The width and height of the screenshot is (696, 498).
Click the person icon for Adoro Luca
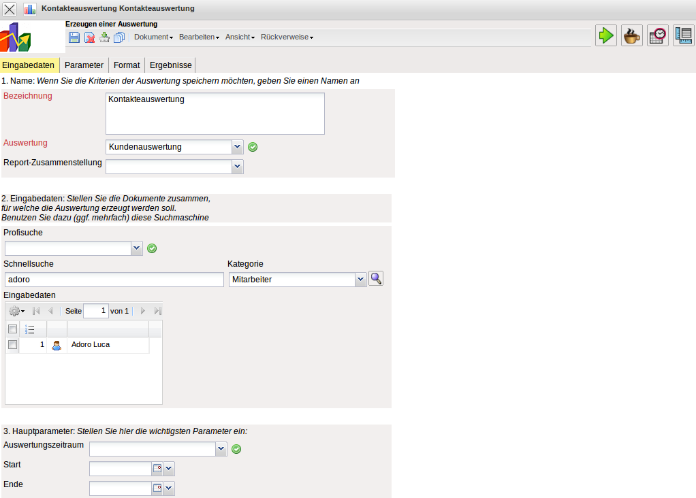[x=57, y=346]
